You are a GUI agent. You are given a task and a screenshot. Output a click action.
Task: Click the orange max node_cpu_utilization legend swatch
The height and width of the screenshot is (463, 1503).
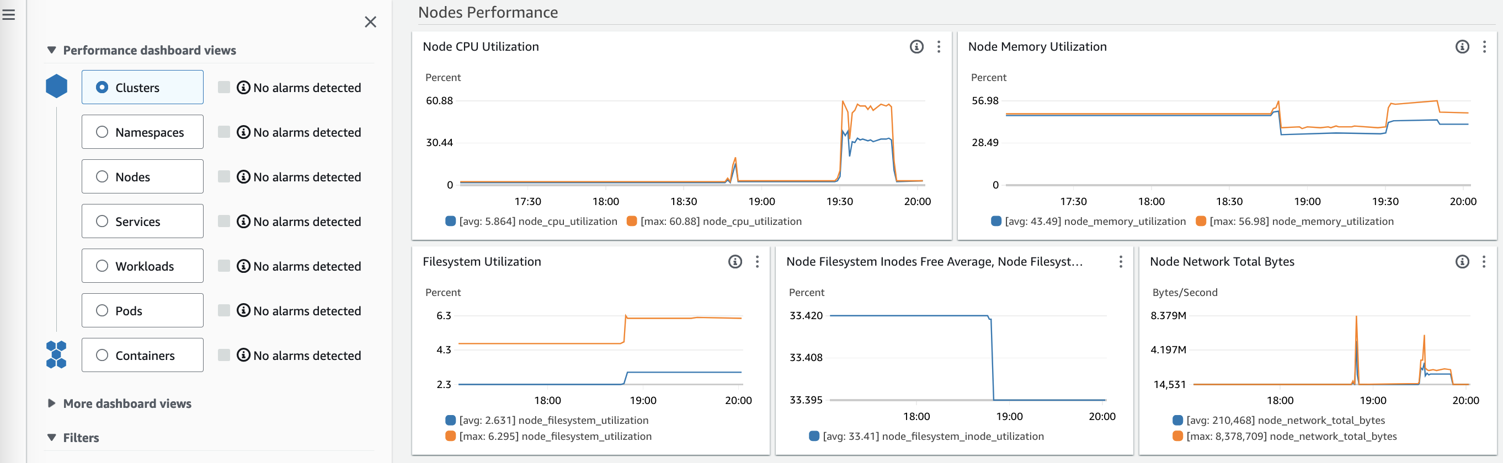click(x=631, y=222)
